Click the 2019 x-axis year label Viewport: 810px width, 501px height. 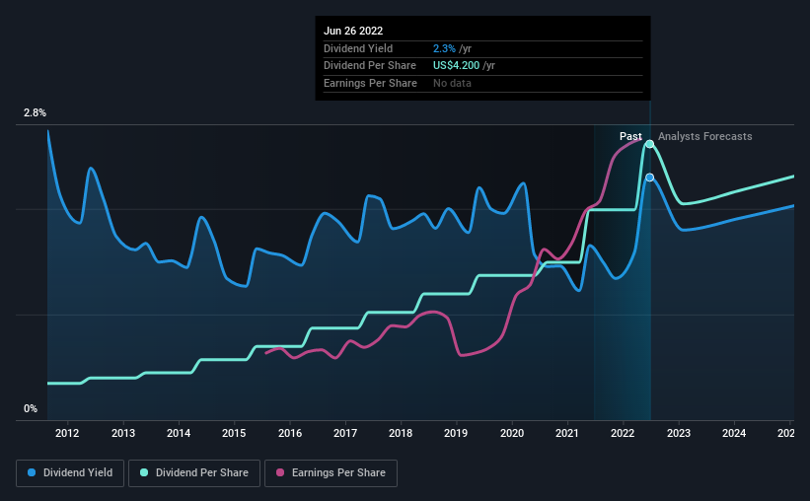pyautogui.click(x=456, y=433)
